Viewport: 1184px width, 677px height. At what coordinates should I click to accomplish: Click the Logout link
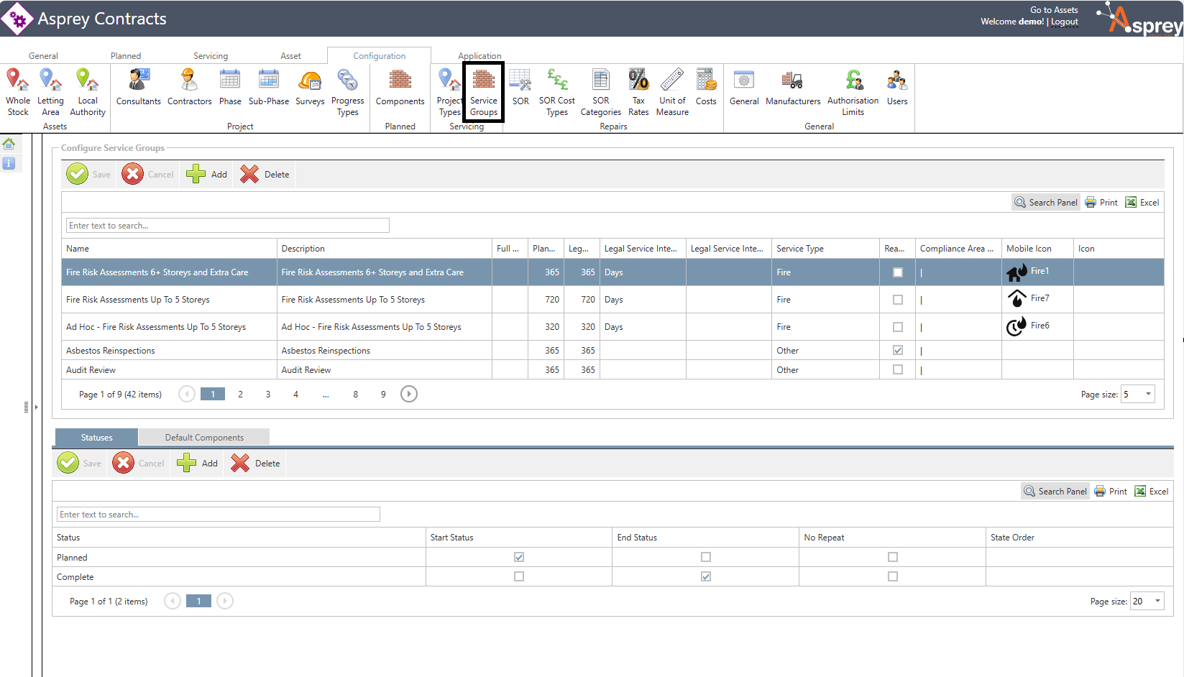(x=1064, y=22)
